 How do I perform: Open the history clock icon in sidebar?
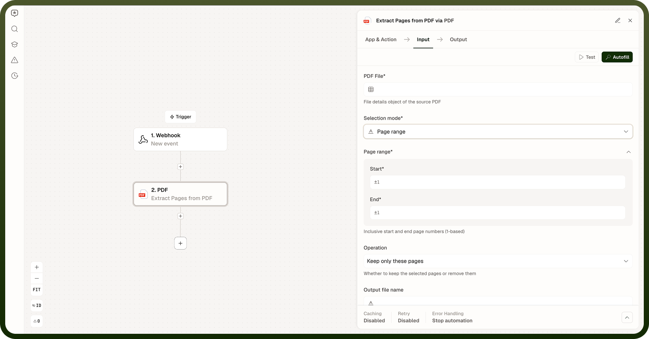pyautogui.click(x=15, y=75)
